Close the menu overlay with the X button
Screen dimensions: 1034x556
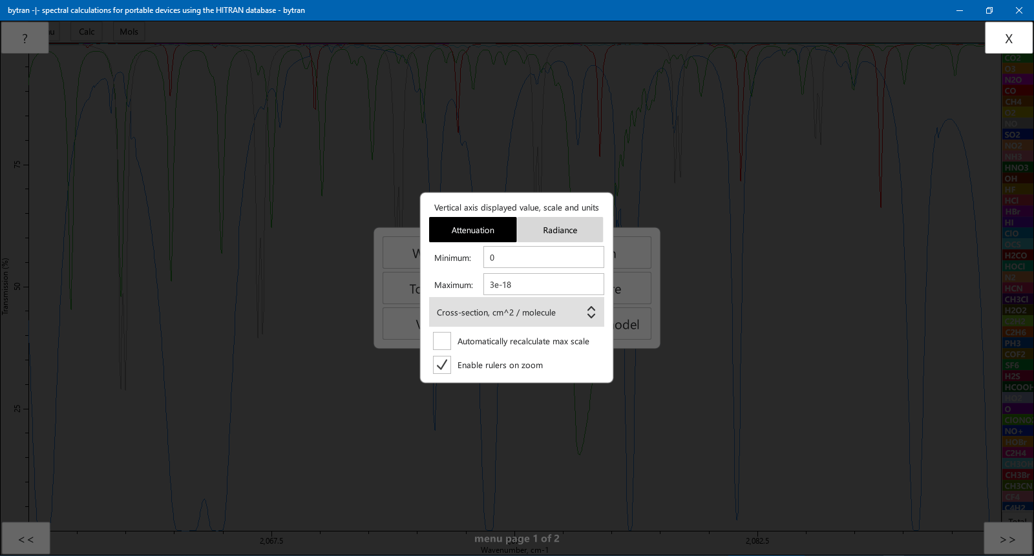(x=1008, y=38)
